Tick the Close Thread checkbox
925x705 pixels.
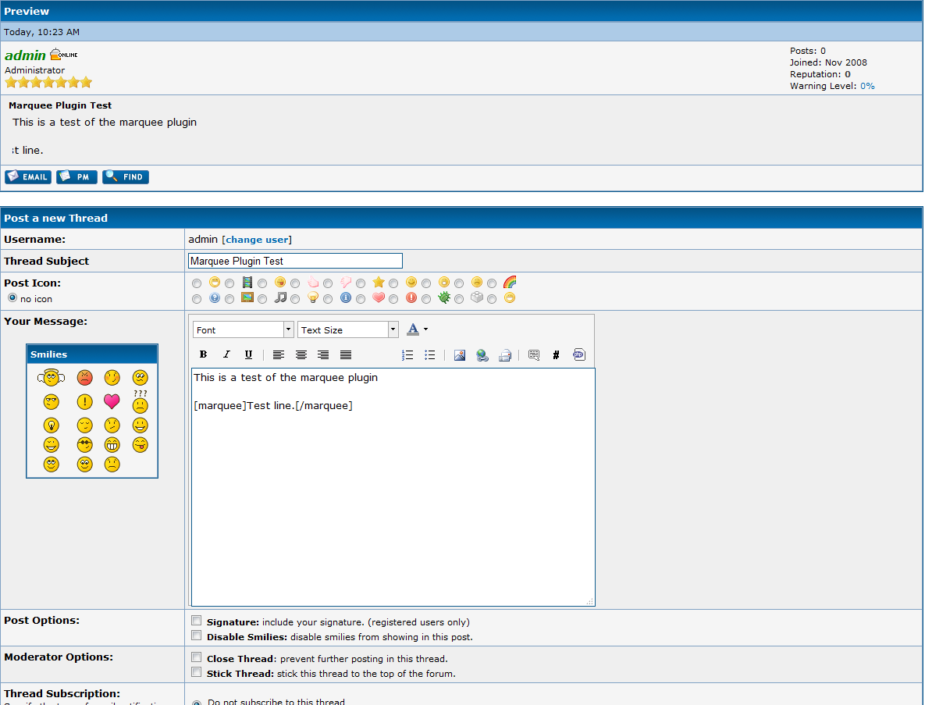coord(197,658)
